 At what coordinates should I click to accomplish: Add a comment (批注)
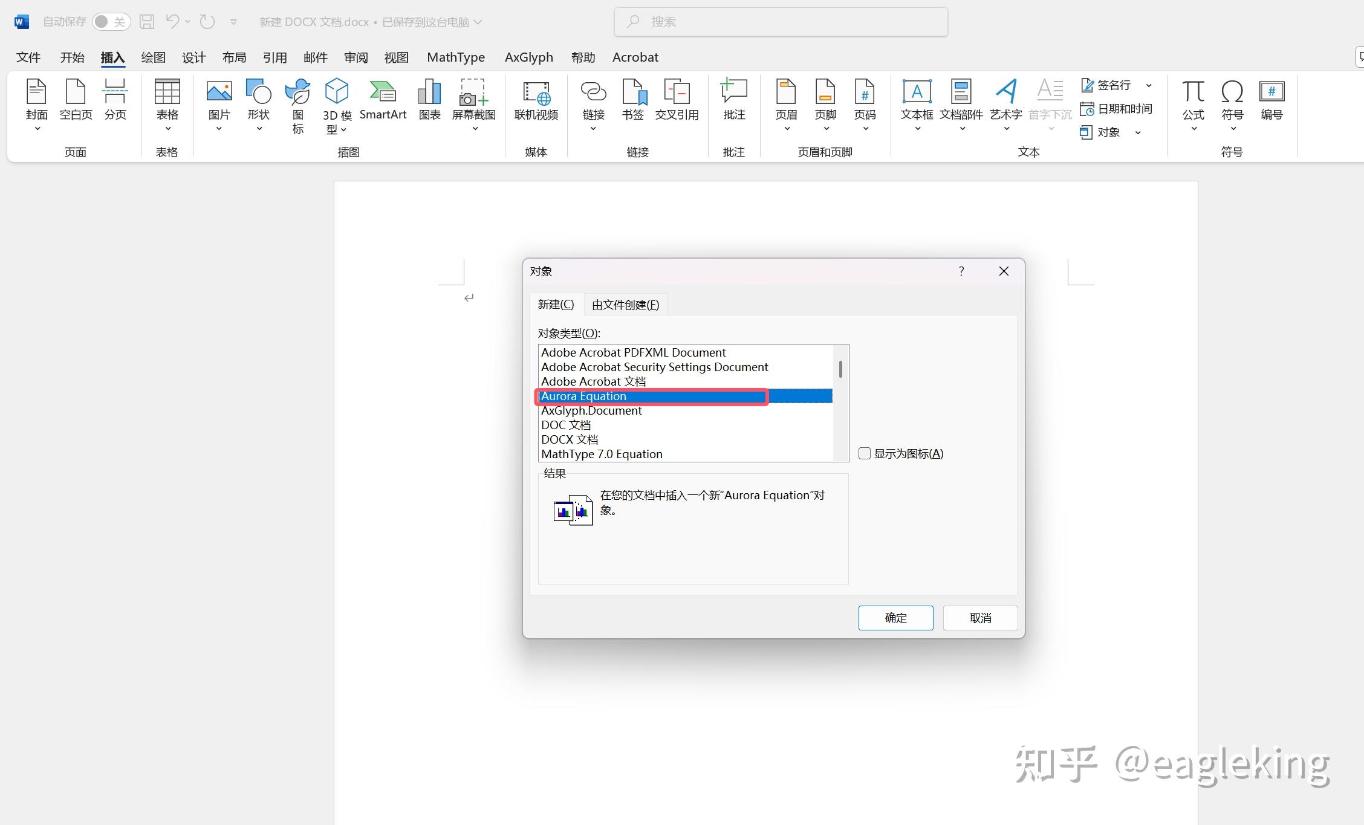coord(734,100)
